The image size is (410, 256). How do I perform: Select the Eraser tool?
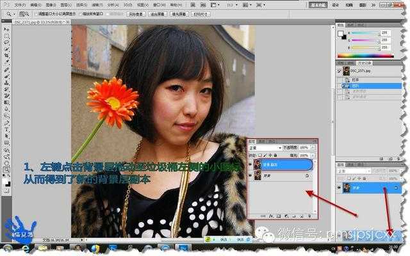point(6,96)
